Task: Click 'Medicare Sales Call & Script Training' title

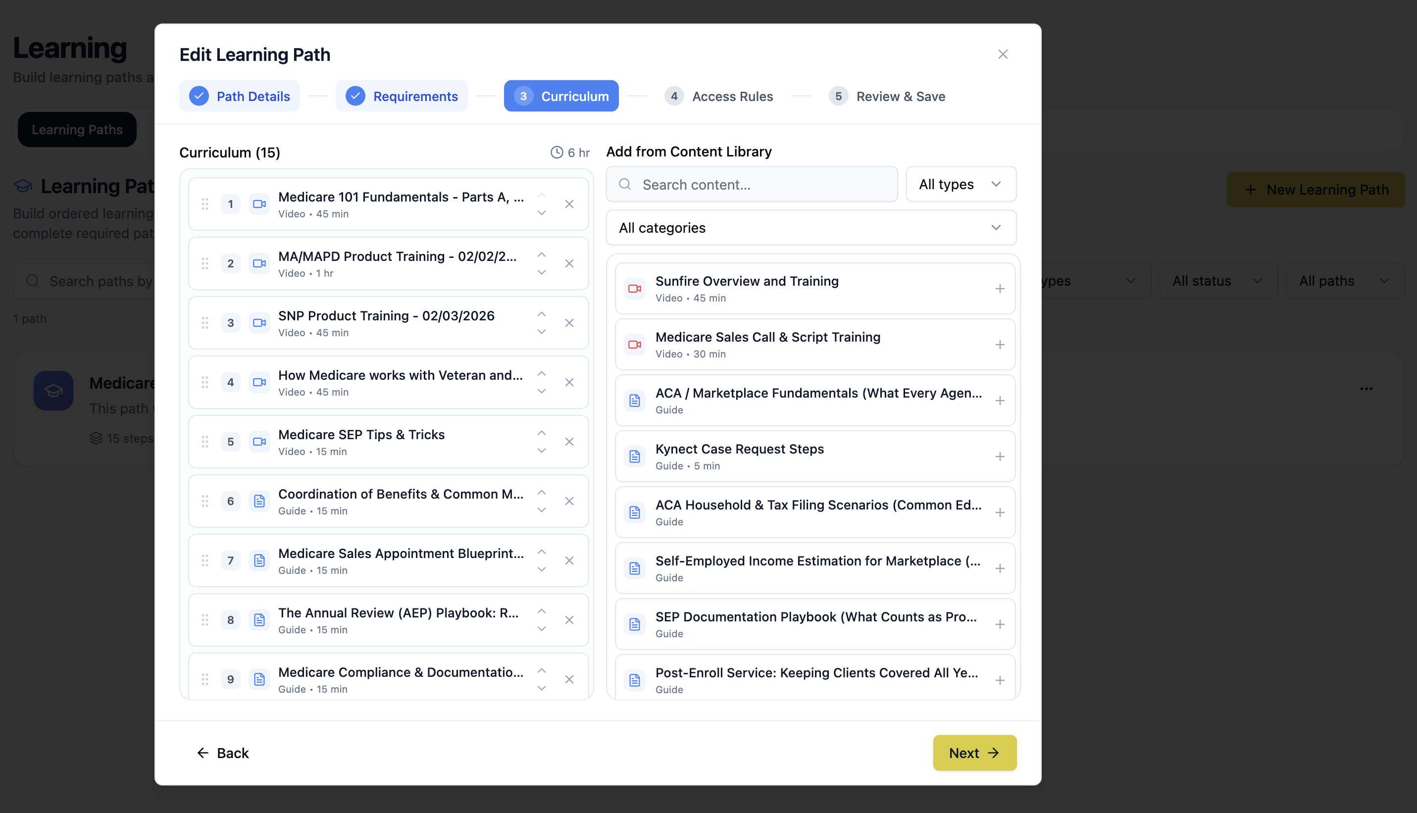Action: coord(768,337)
